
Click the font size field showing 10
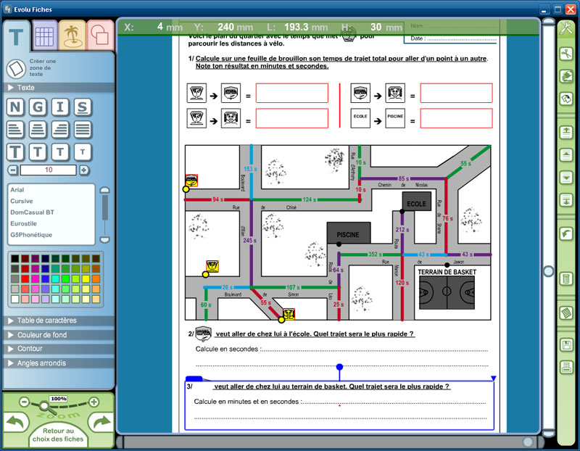click(x=49, y=170)
